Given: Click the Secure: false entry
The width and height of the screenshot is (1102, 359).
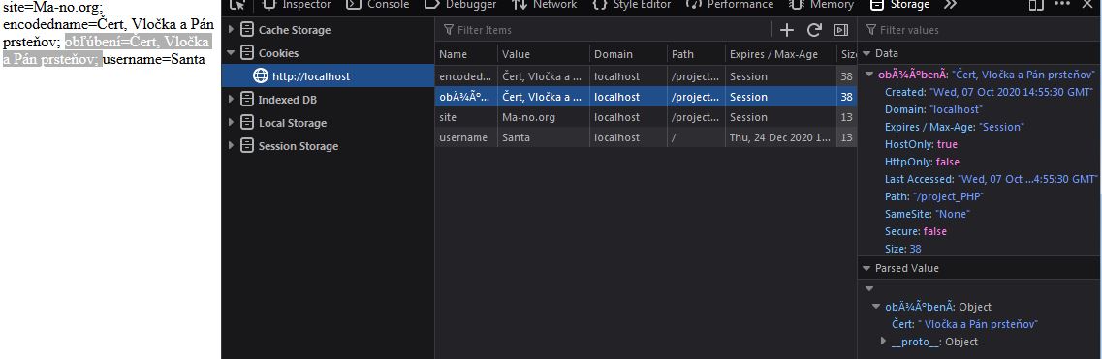Looking at the screenshot, I should click(x=916, y=231).
